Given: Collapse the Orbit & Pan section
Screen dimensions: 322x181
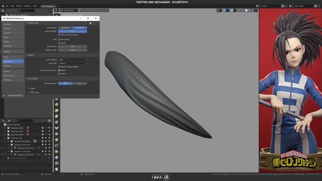Looking at the screenshot, I should click(x=27, y=23).
